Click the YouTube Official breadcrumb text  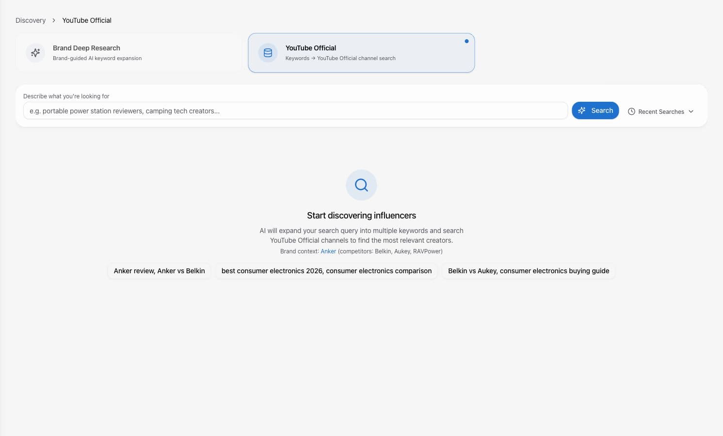[x=87, y=20]
